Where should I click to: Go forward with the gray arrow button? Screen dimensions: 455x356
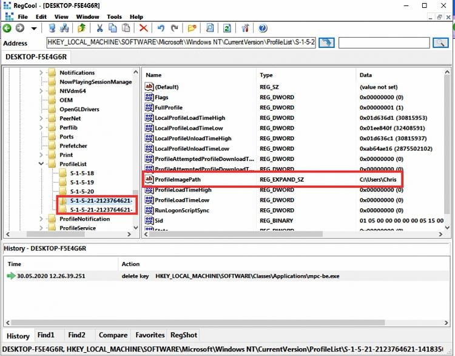[20, 28]
